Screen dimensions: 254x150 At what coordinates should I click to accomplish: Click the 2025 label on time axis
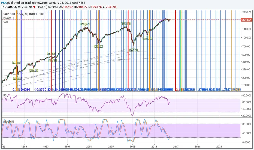pos(219,147)
